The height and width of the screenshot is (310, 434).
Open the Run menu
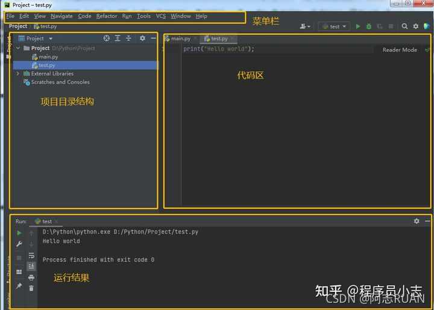127,16
